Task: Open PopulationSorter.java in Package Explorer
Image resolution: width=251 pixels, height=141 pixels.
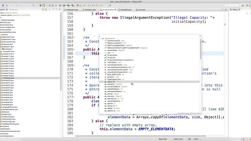Action: point(10,109)
